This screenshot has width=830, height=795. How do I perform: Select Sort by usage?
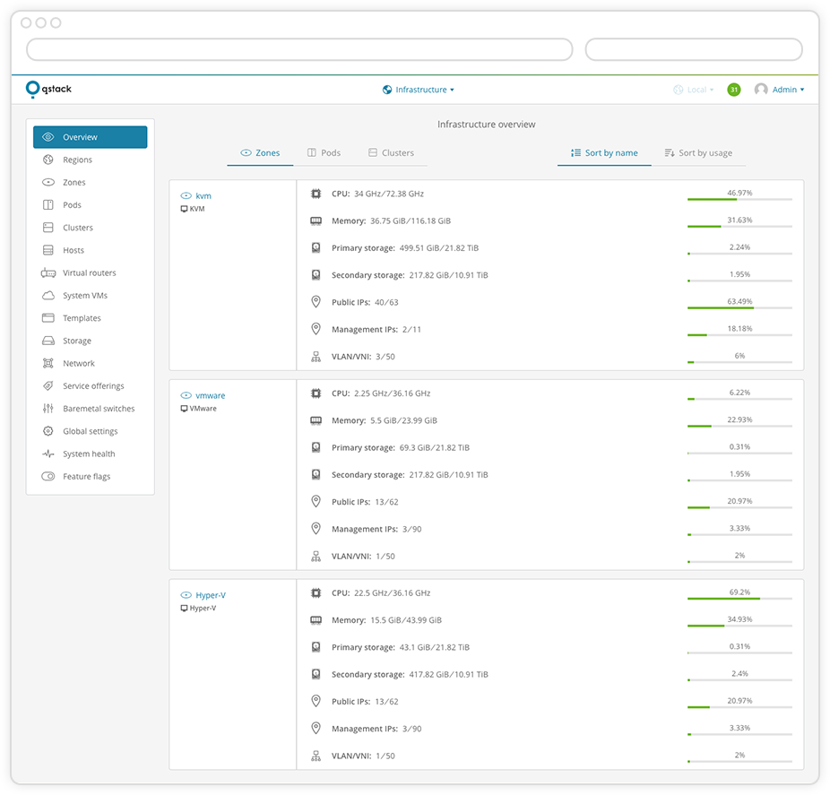699,153
